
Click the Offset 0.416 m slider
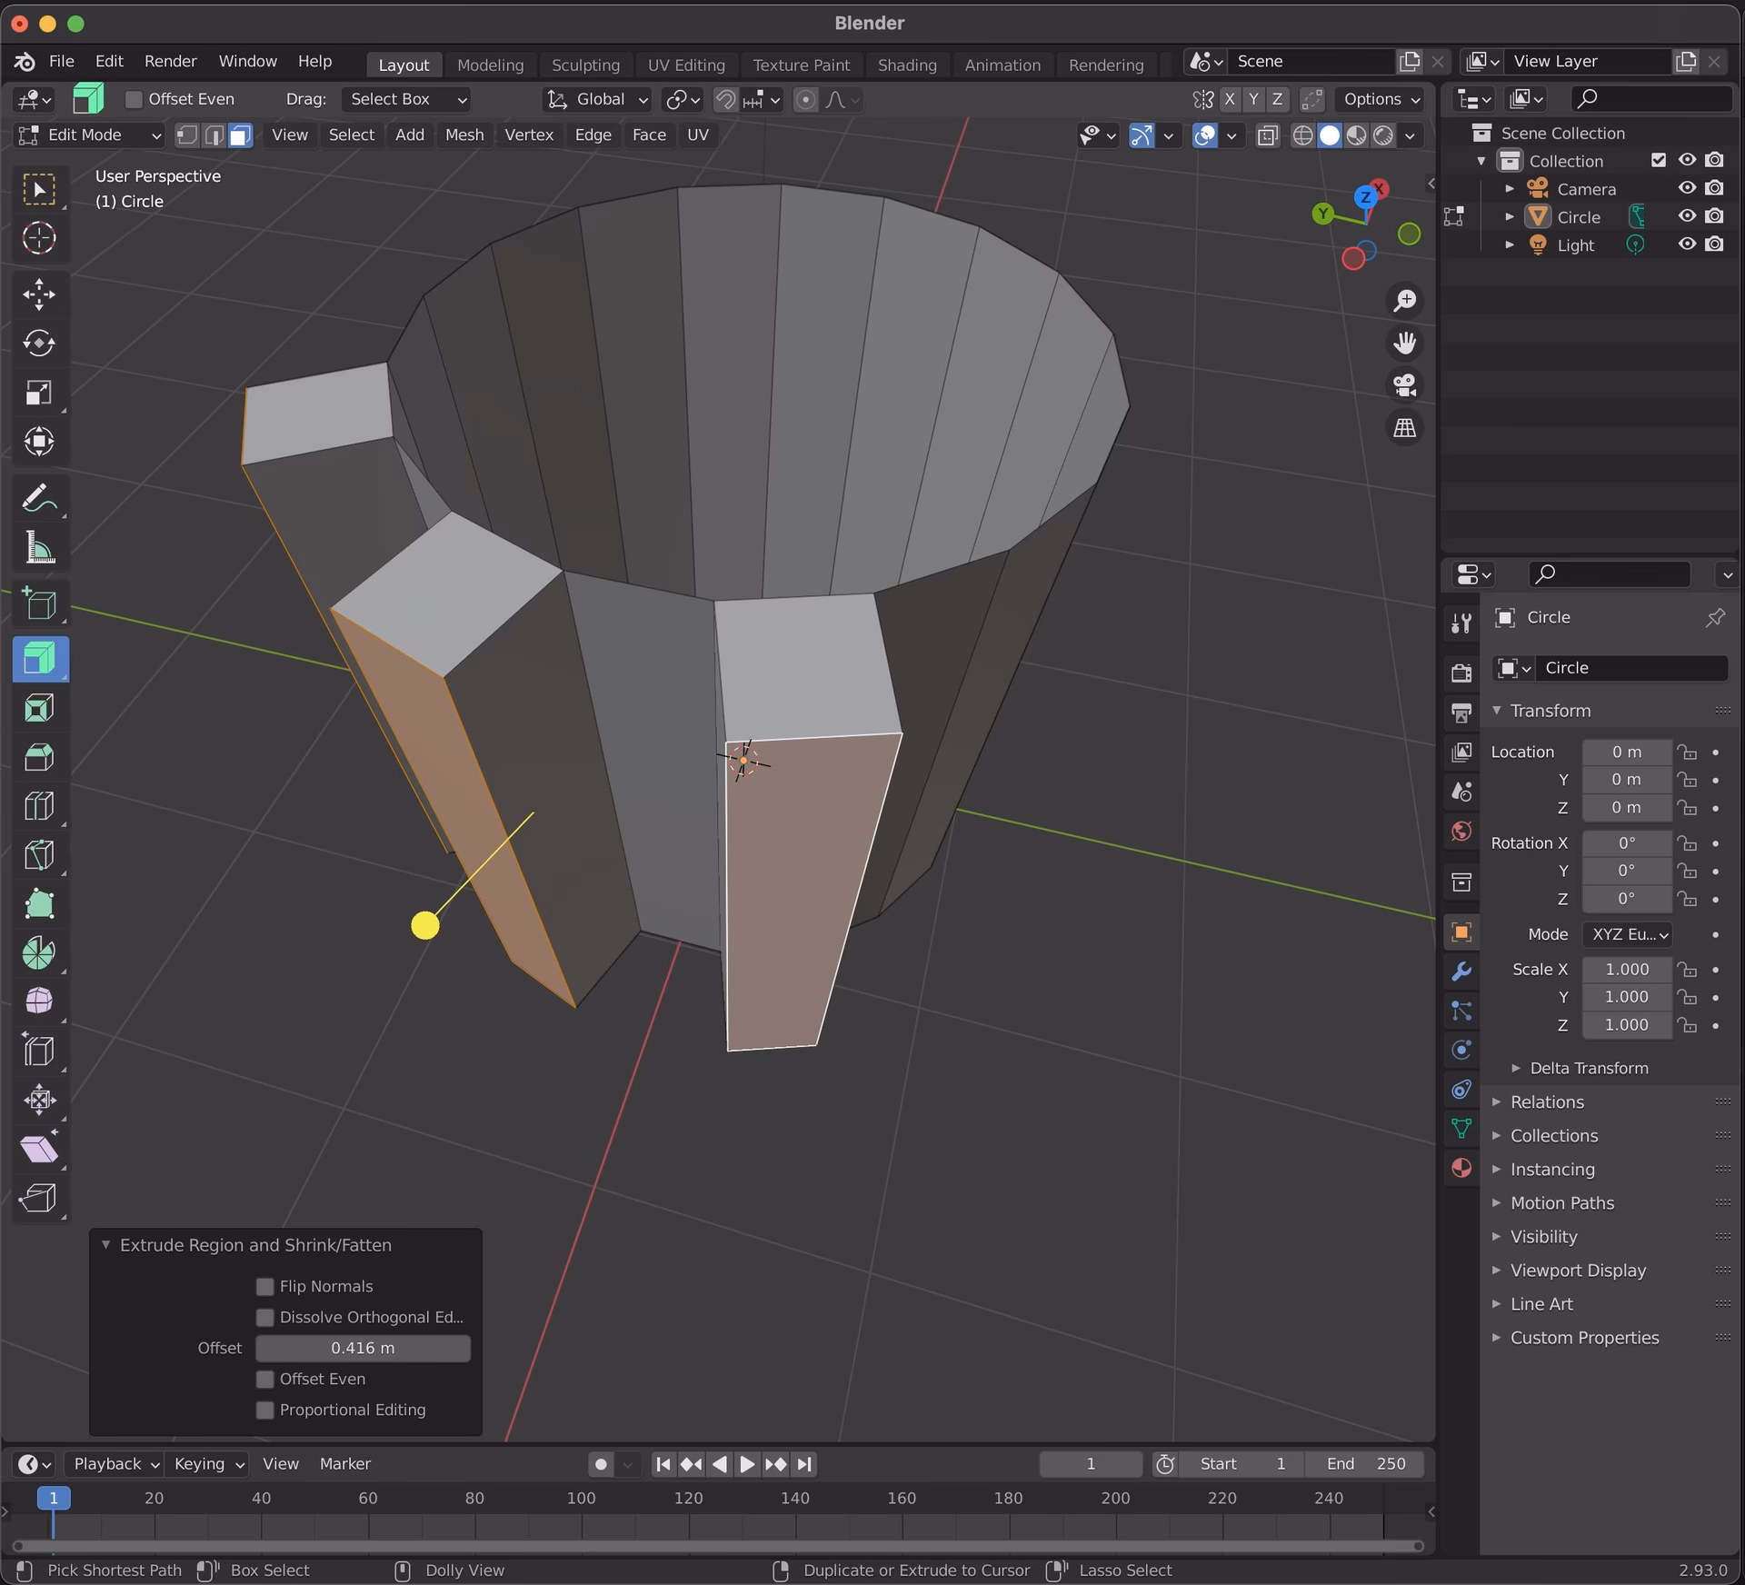pyautogui.click(x=363, y=1348)
